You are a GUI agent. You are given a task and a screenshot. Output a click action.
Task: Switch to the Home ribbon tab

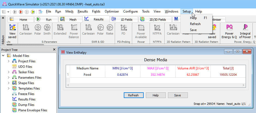tap(21, 19)
